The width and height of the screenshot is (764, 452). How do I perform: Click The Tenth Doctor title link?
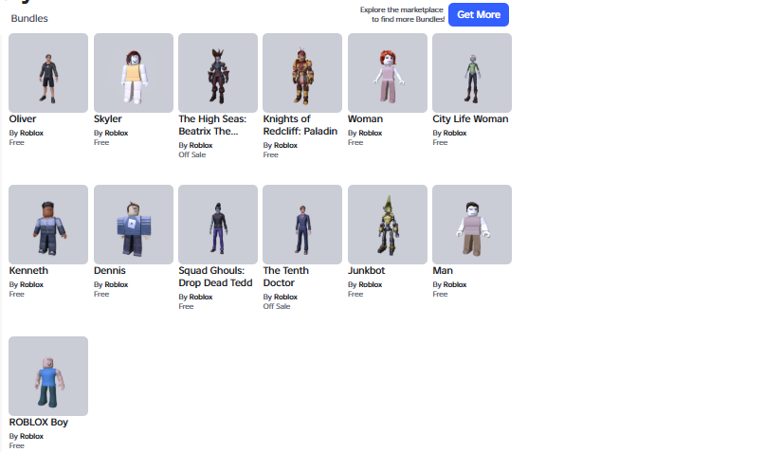286,277
